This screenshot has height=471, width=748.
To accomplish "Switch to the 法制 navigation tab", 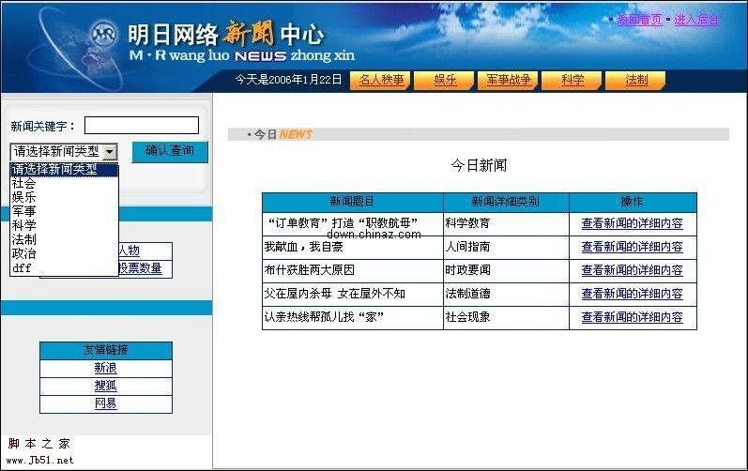I will tap(636, 80).
